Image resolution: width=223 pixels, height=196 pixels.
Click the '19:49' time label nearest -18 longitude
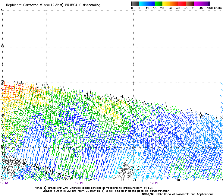pos(154,183)
